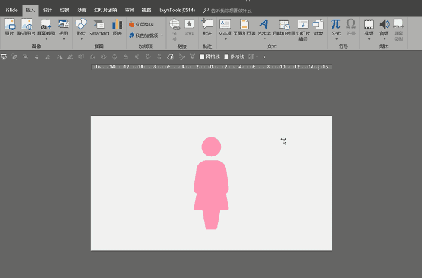Click the 文本框 text box icon
Screen dimensions: 422x278
[225, 25]
